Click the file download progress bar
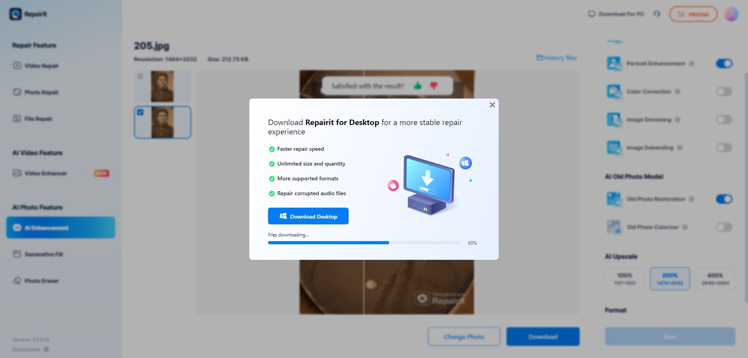This screenshot has width=748, height=358. [364, 243]
